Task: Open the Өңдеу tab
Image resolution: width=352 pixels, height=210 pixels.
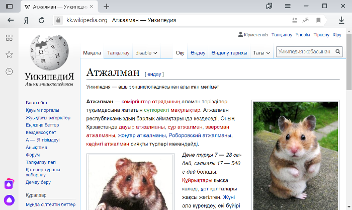Action: tap(198, 53)
